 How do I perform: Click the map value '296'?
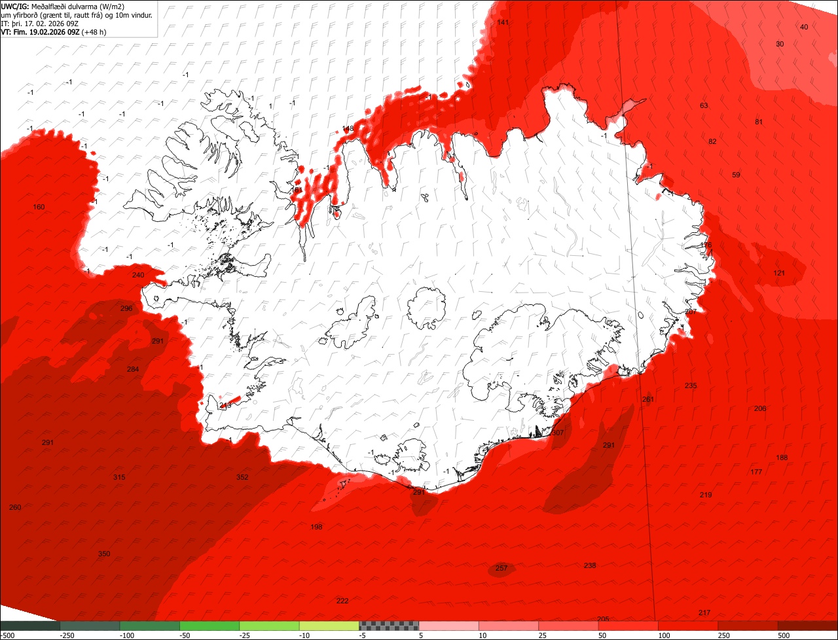(126, 308)
